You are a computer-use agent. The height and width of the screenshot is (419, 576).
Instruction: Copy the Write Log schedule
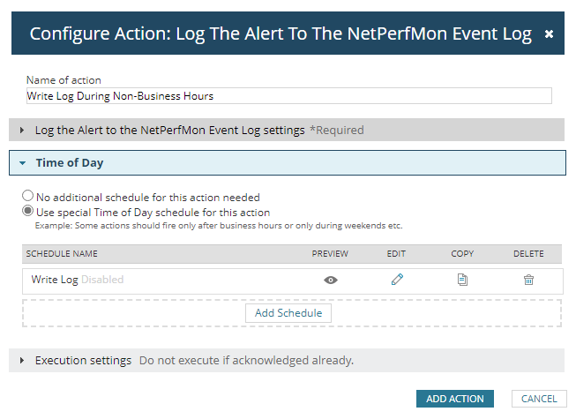point(462,280)
